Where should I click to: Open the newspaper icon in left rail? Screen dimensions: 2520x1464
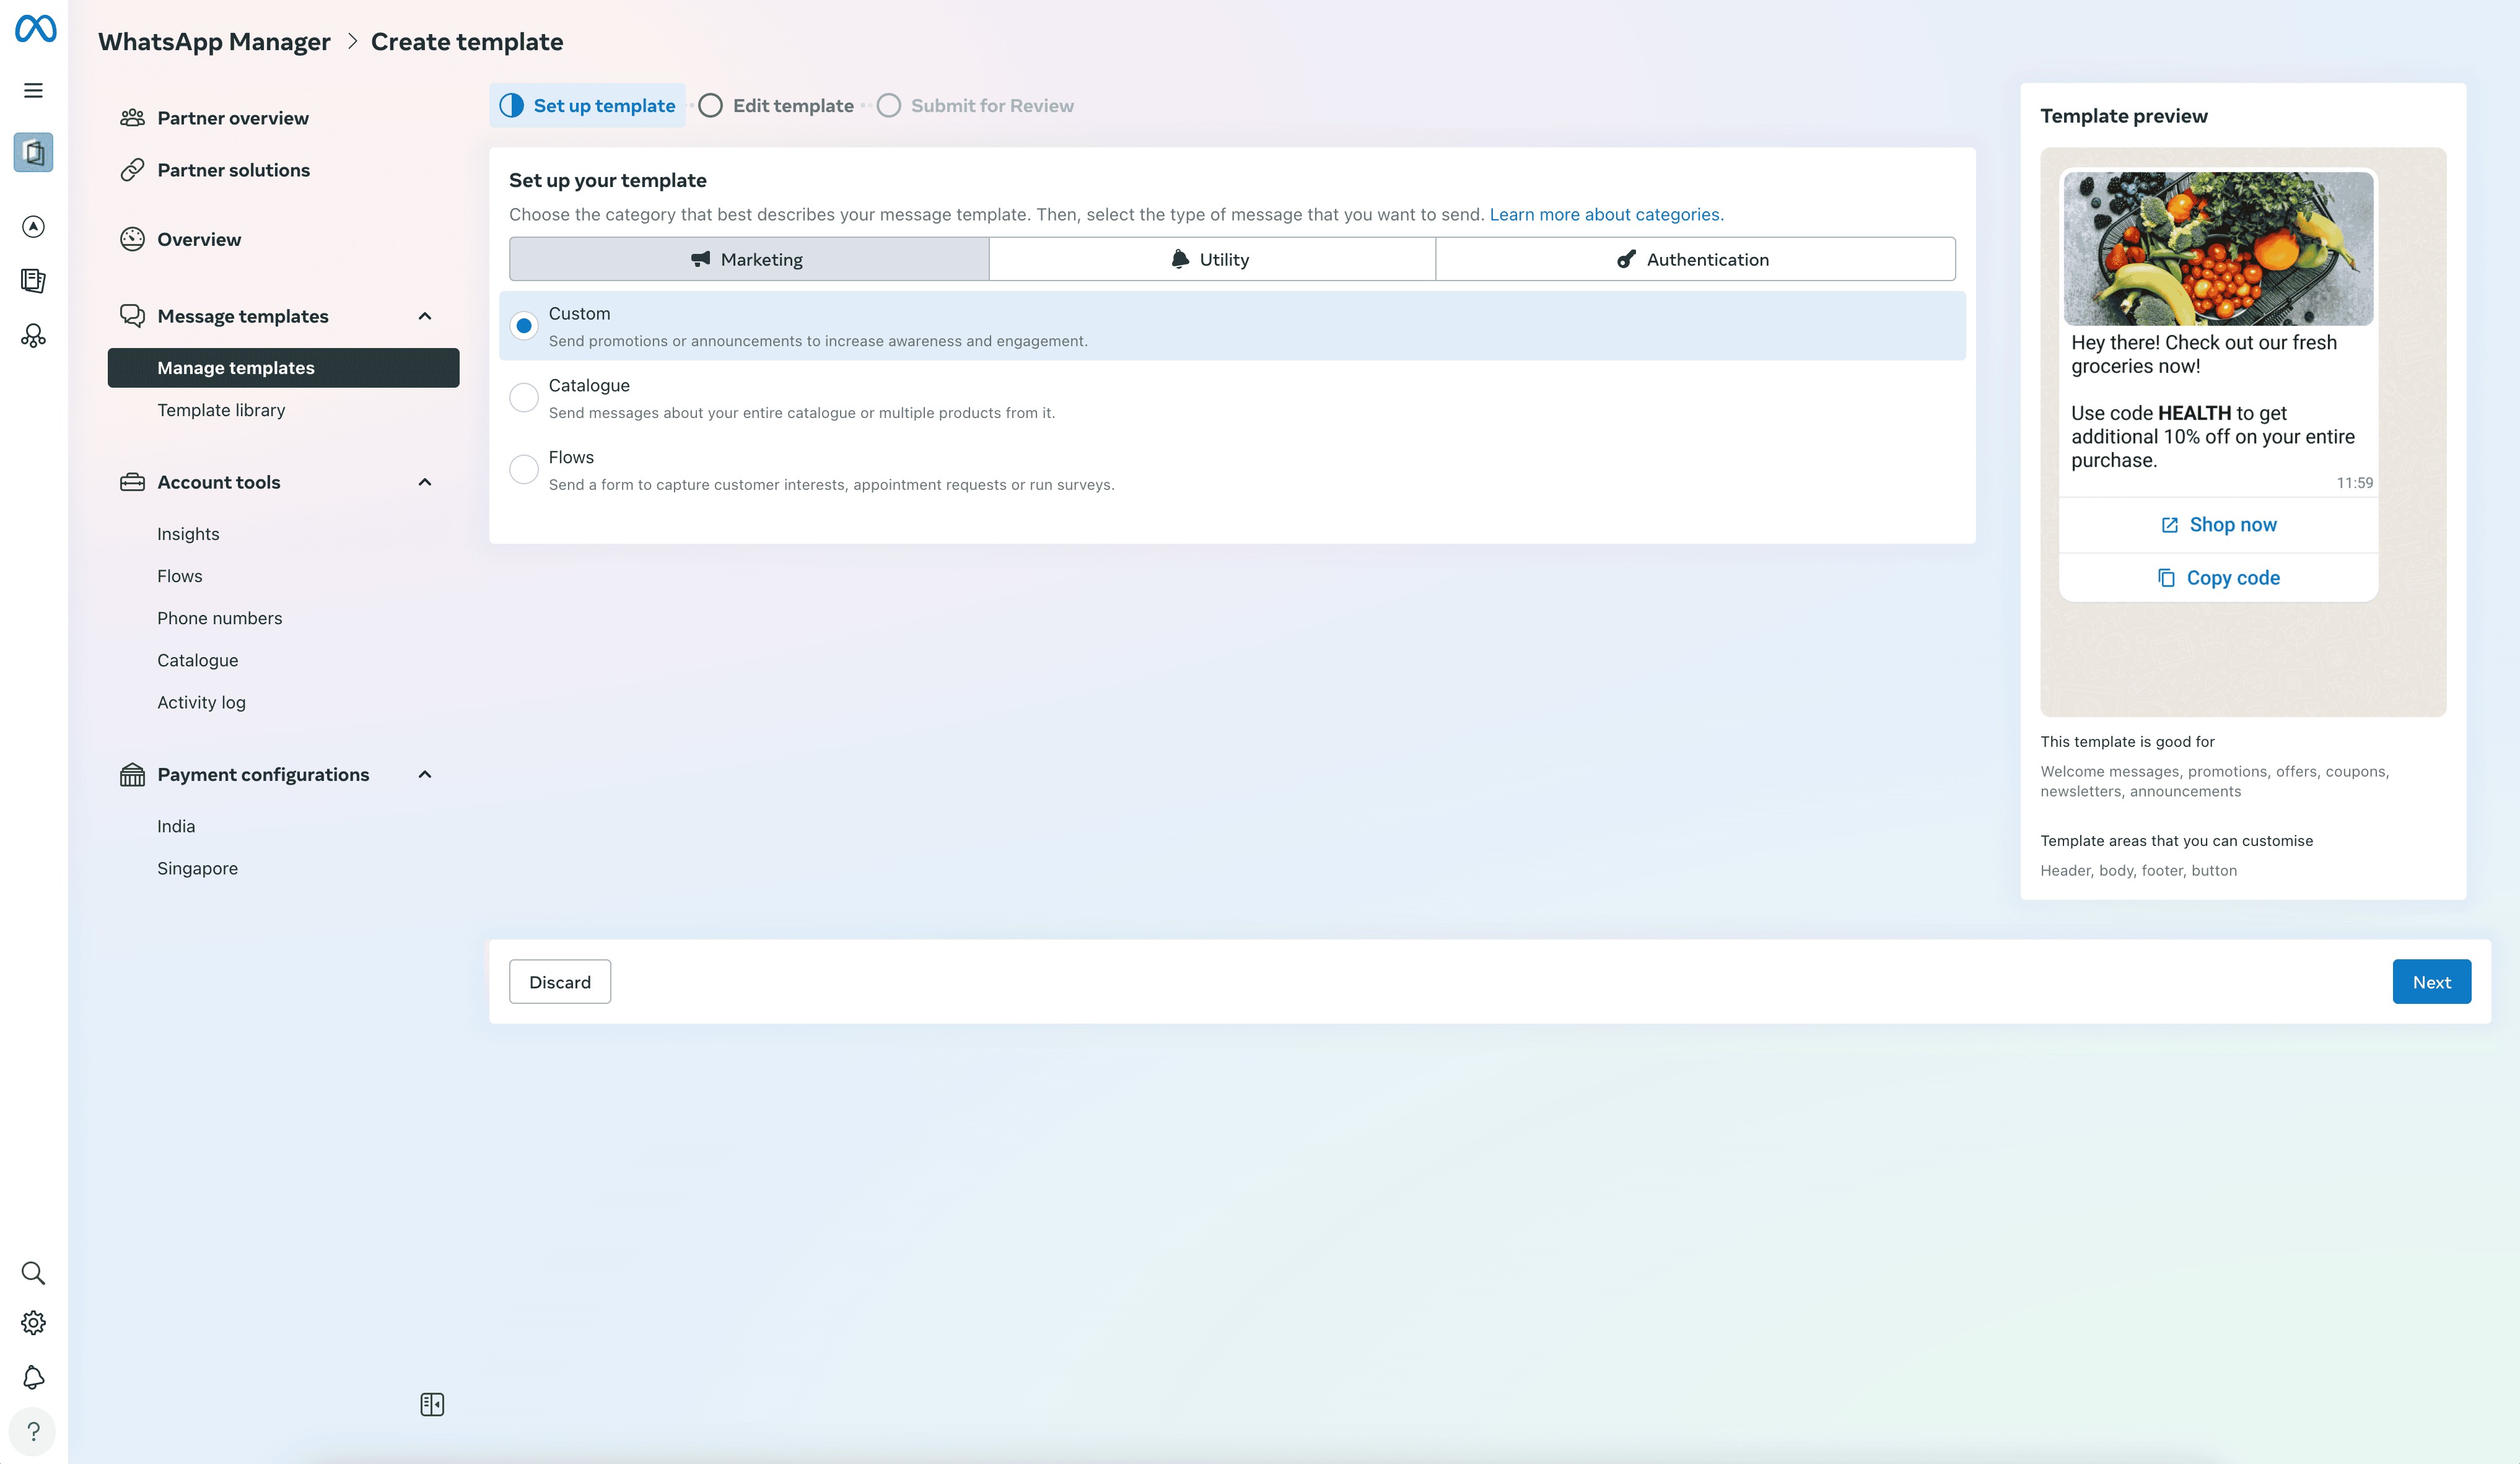33,281
